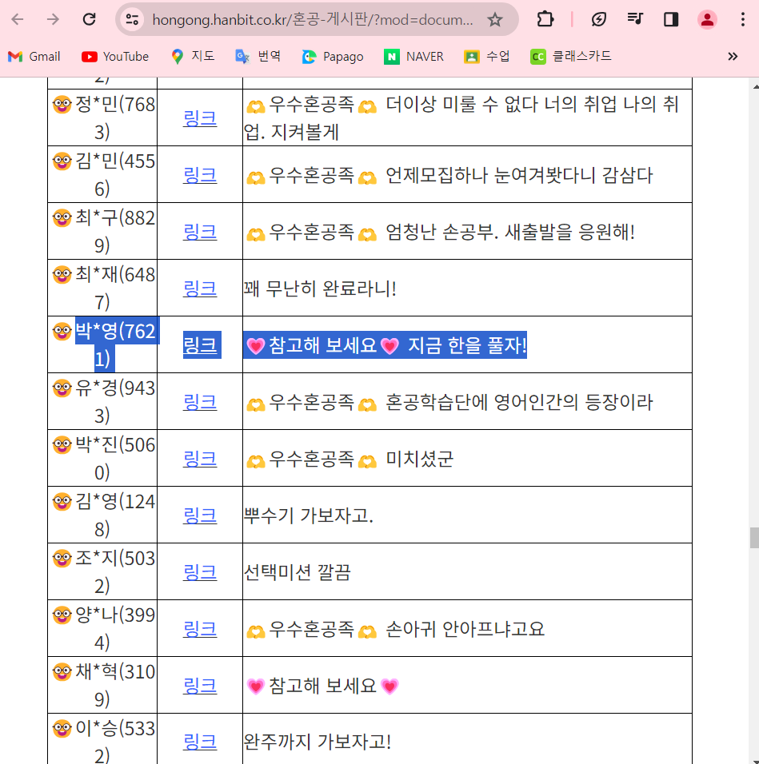Show more bookmarks with the chevron
The width and height of the screenshot is (759, 764).
tap(732, 57)
